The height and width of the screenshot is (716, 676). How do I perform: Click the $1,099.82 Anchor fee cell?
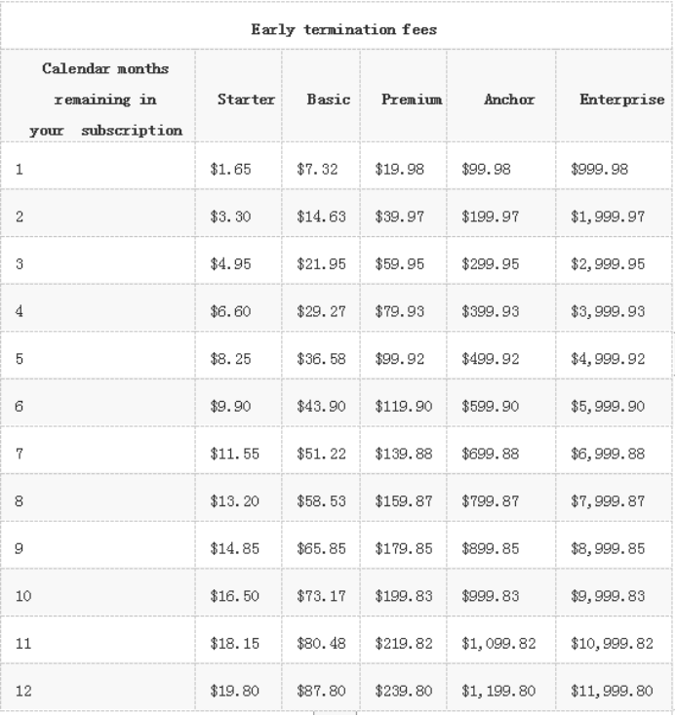pyautogui.click(x=497, y=644)
